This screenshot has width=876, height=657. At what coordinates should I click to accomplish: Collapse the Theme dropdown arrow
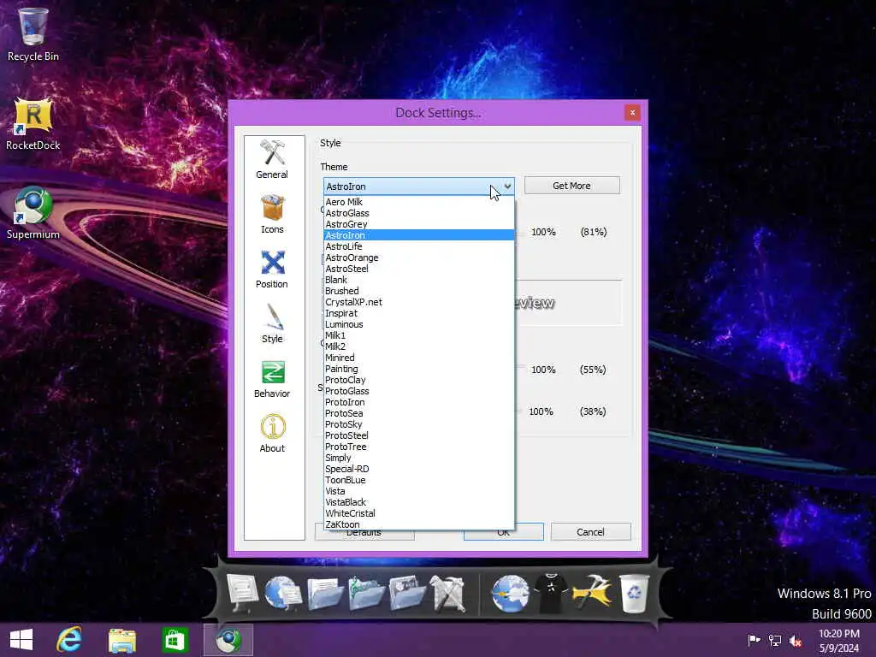click(x=507, y=186)
